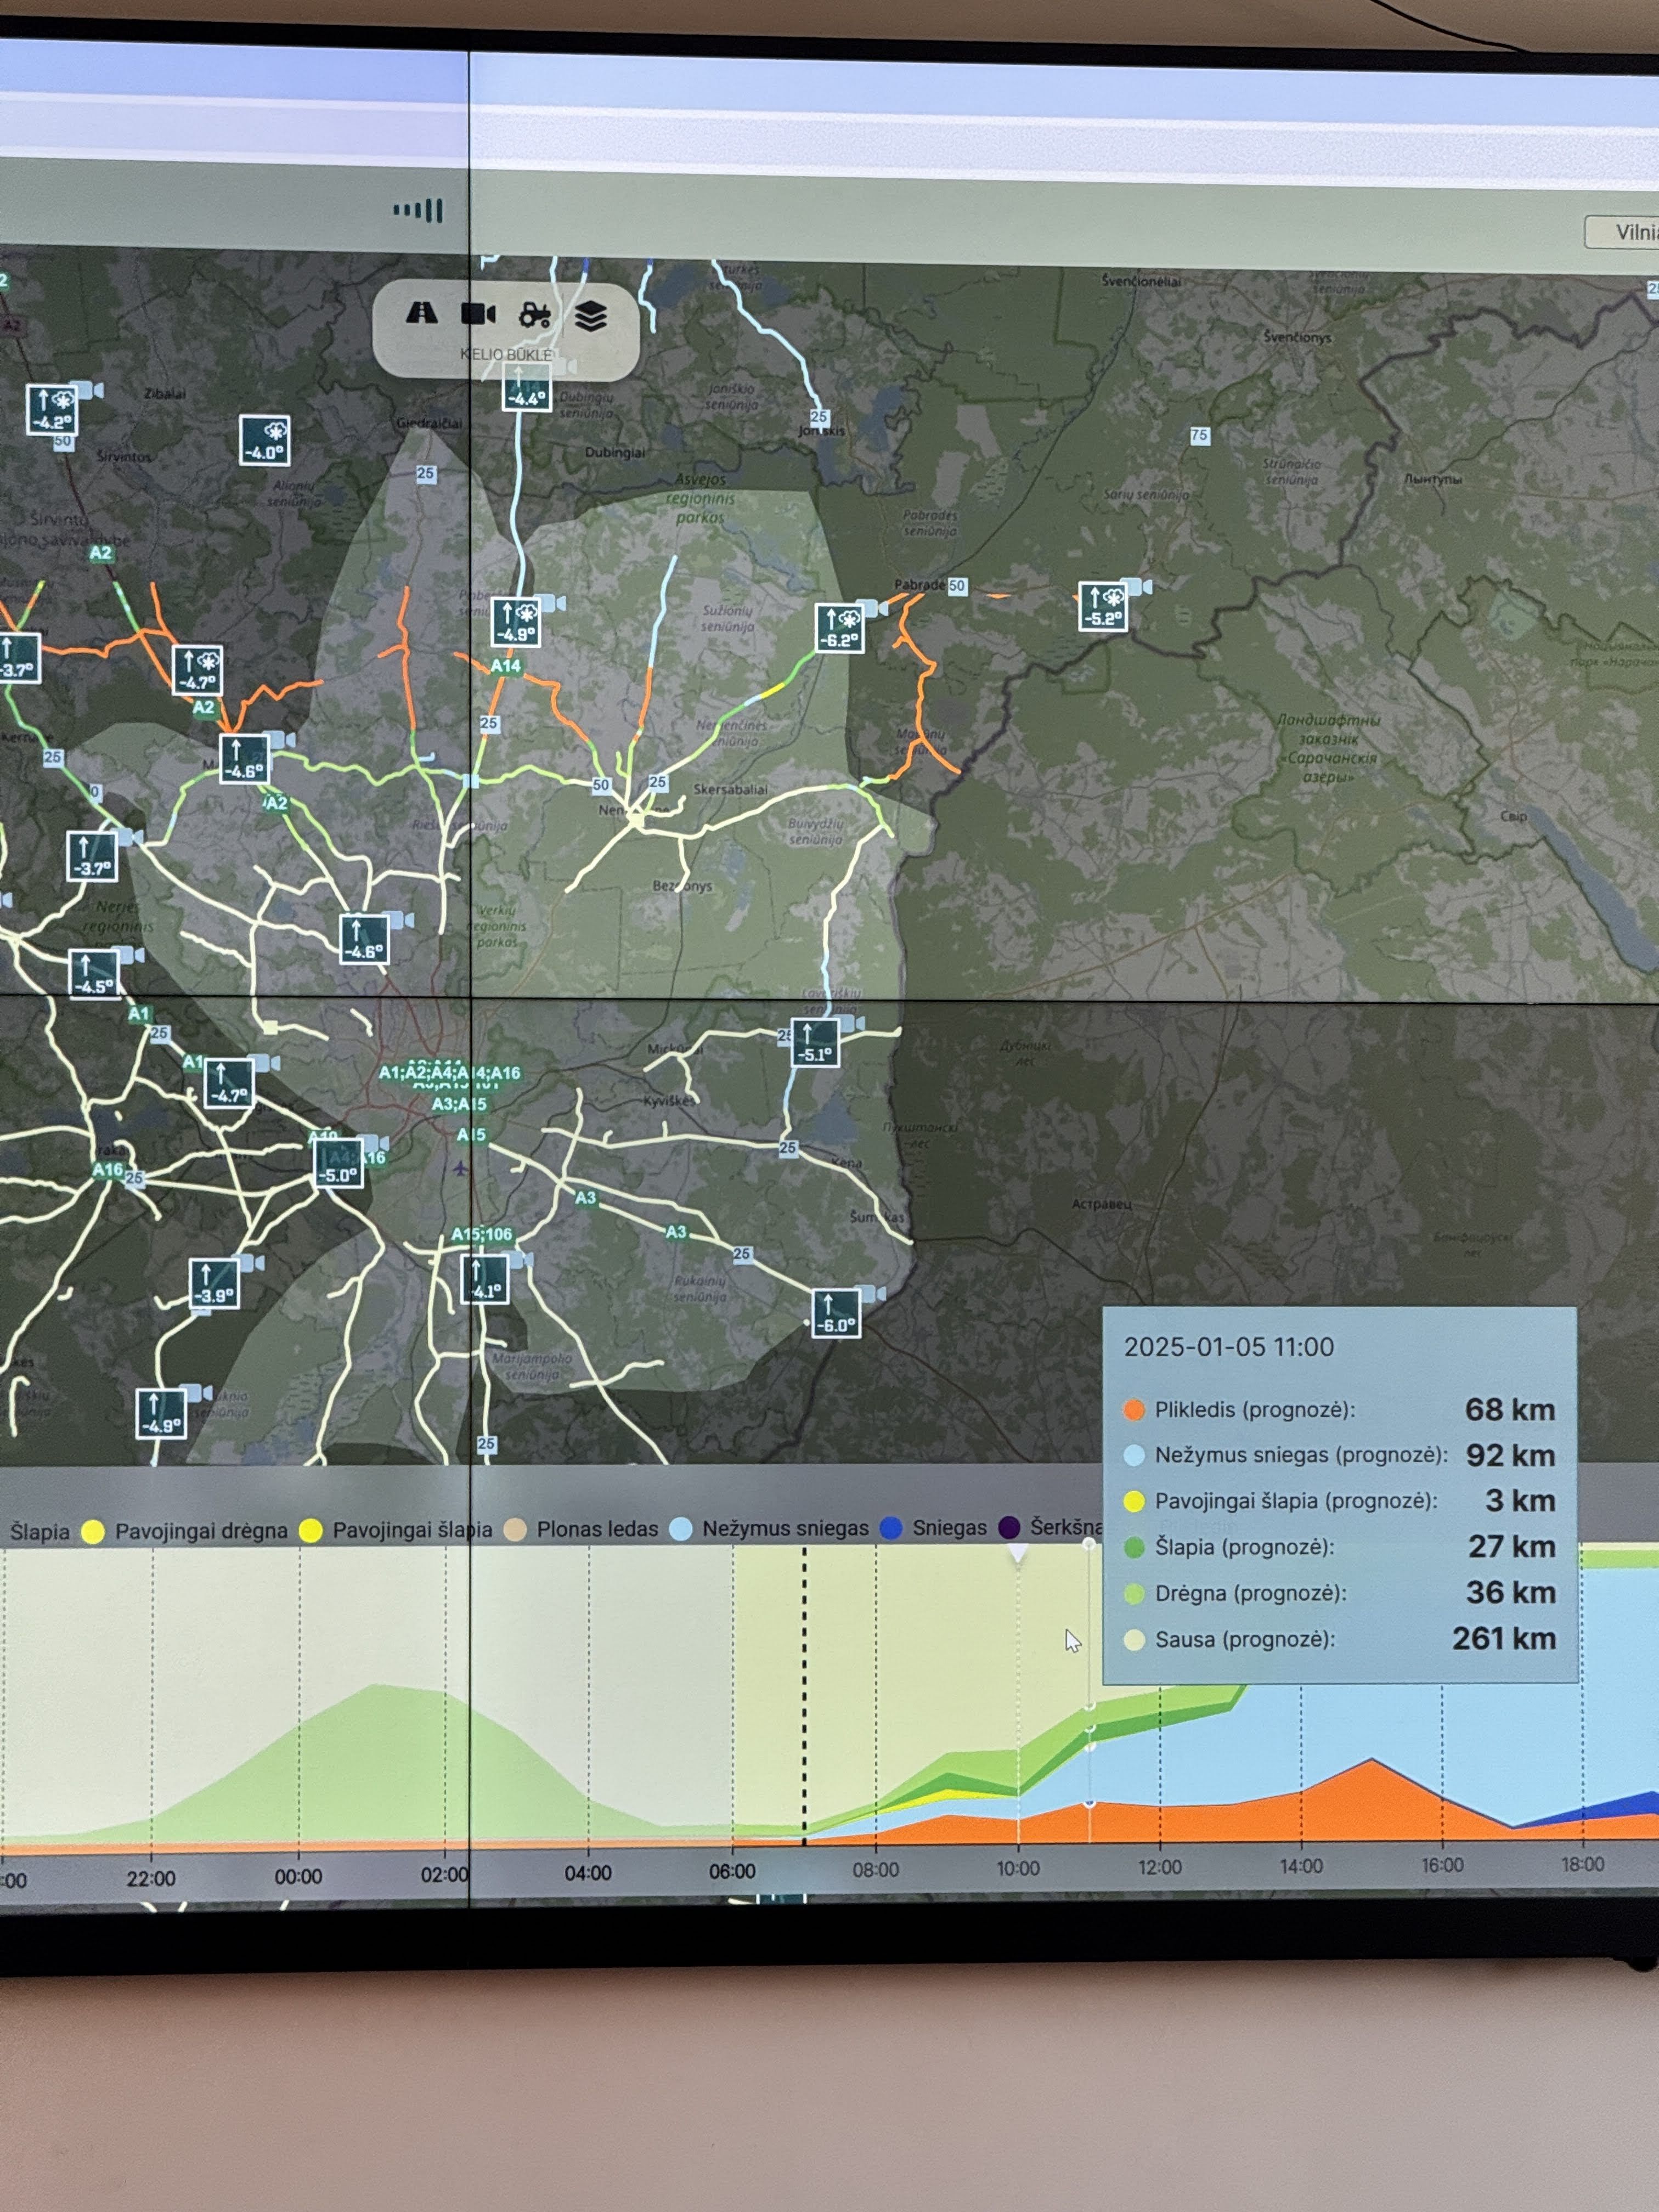Open the Vilnius region dropdown
1659x2212 pixels.
pyautogui.click(x=1625, y=232)
